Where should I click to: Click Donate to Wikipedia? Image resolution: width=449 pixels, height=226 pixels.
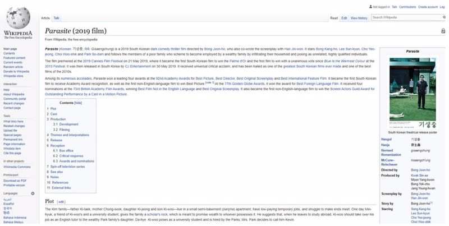16,72
